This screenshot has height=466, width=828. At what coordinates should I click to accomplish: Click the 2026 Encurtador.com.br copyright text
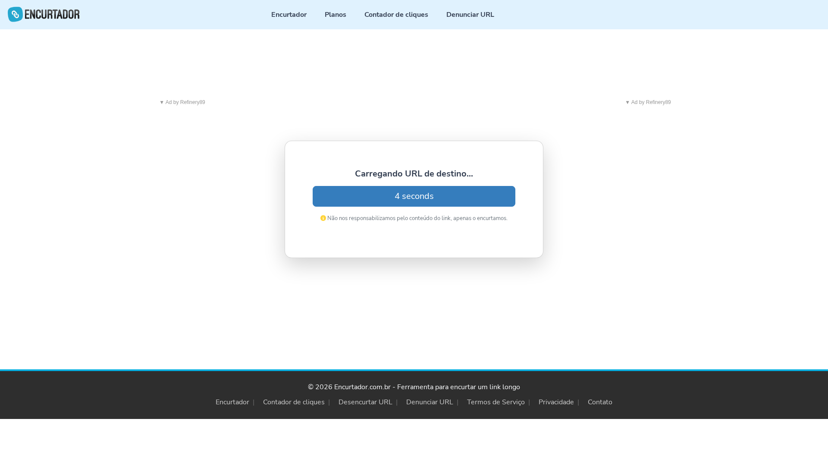(x=414, y=387)
